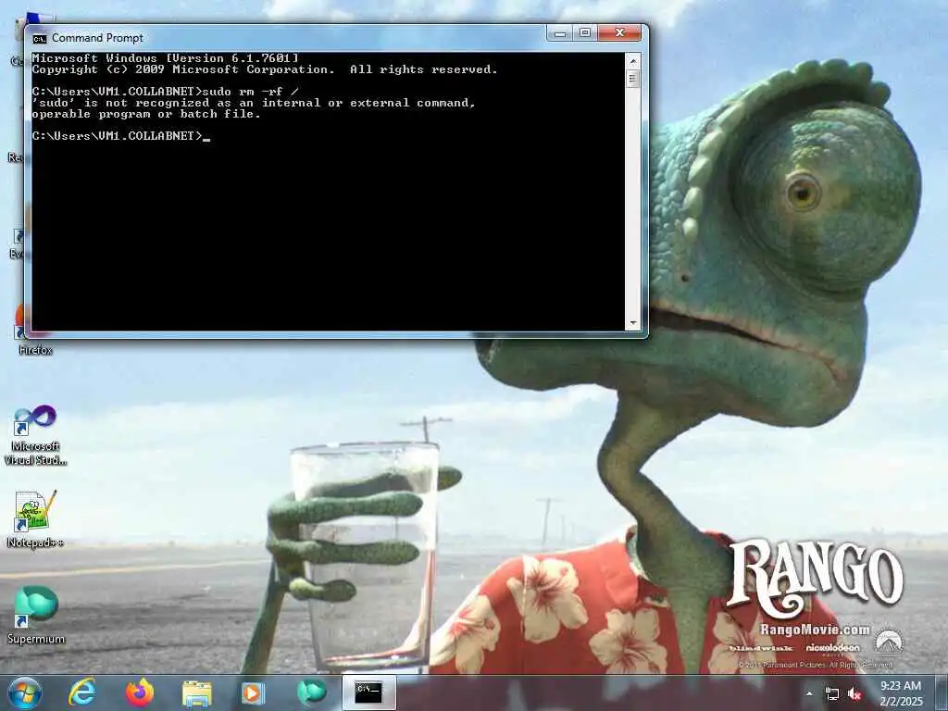The width and height of the screenshot is (948, 711).
Task: Close the Command Prompt window
Action: click(x=619, y=33)
